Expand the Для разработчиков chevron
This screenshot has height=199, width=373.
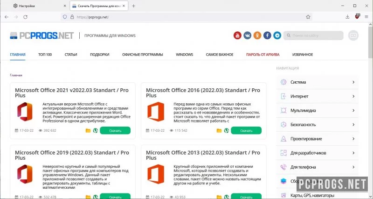click(353, 153)
